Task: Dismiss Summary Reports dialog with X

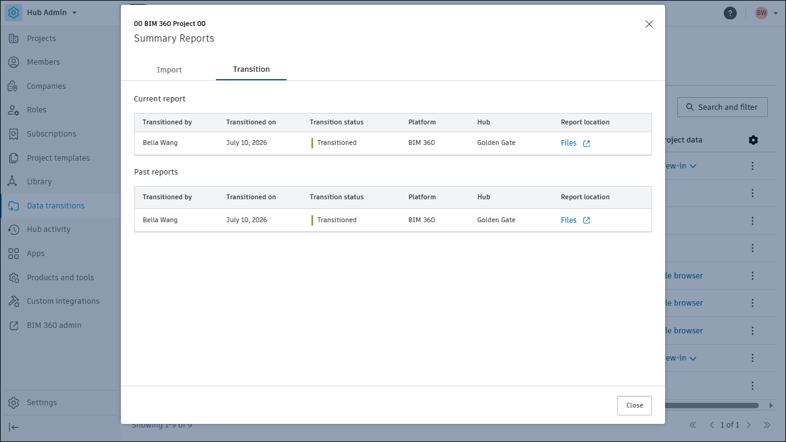Action: 649,24
